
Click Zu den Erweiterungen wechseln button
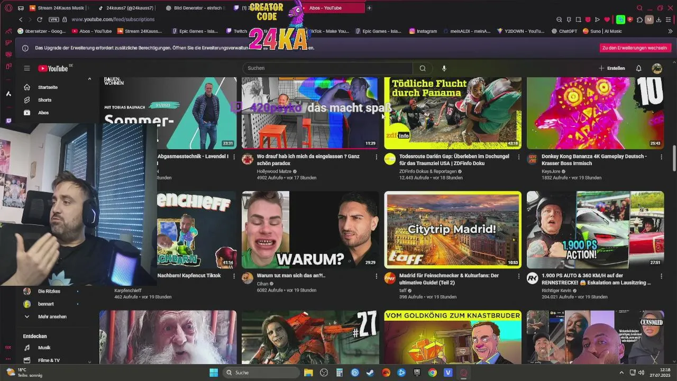coord(635,48)
